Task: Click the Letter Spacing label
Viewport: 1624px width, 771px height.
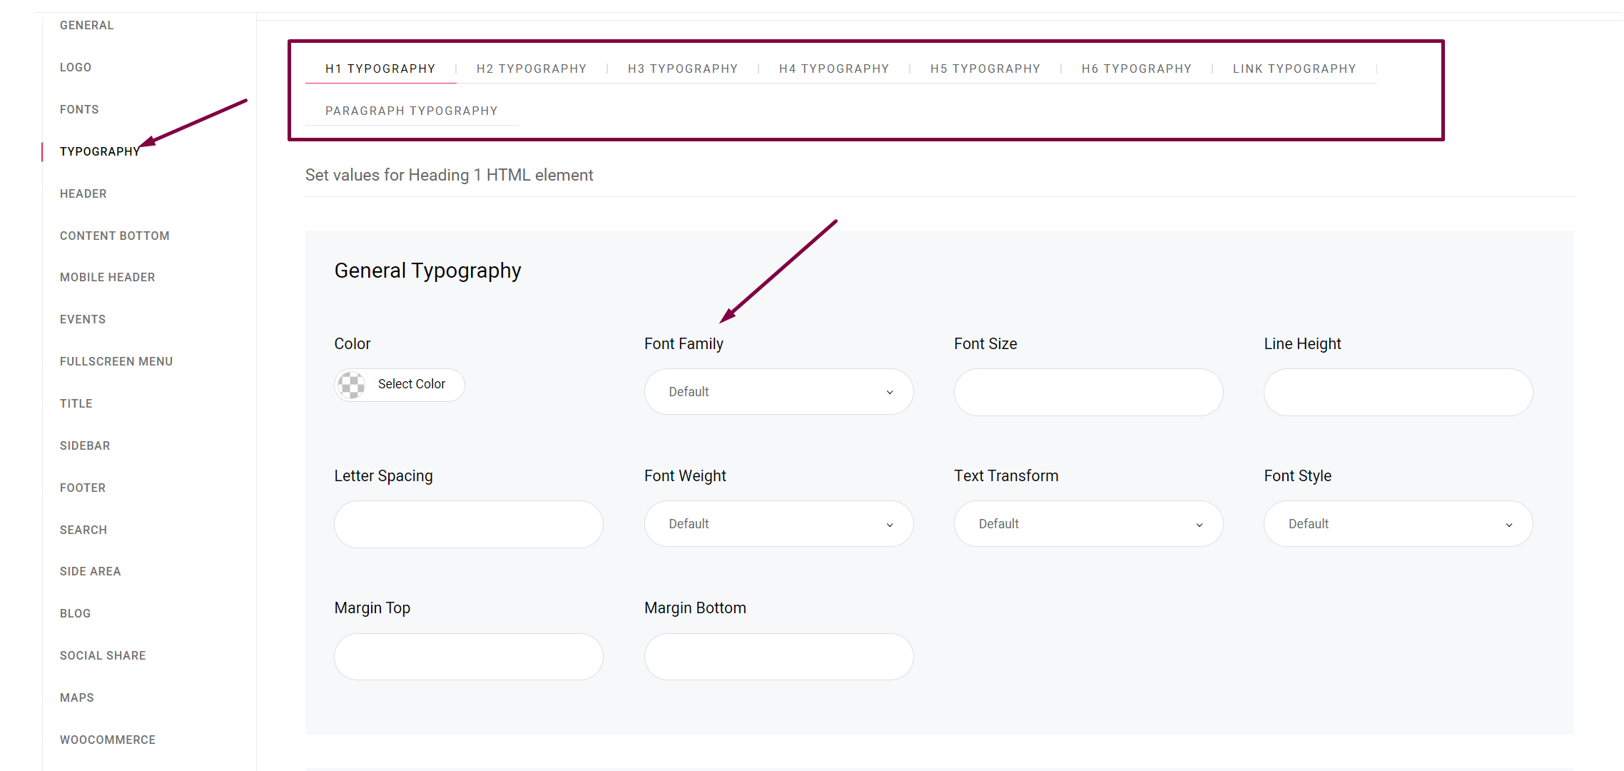Action: click(383, 475)
